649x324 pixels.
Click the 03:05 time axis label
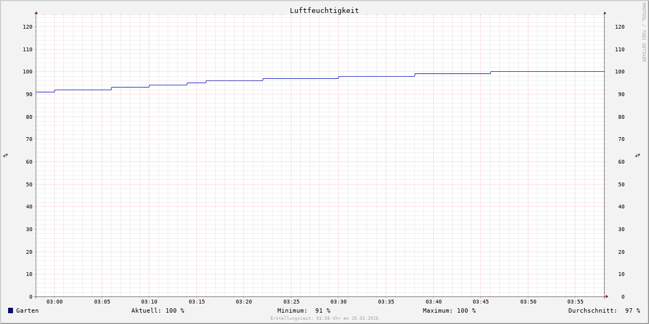102,301
